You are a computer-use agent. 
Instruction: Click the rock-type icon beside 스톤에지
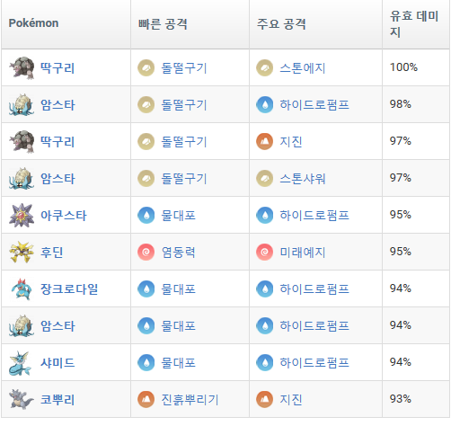point(264,67)
